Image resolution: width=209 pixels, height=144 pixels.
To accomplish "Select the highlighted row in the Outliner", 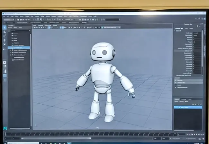I will 19,48.
